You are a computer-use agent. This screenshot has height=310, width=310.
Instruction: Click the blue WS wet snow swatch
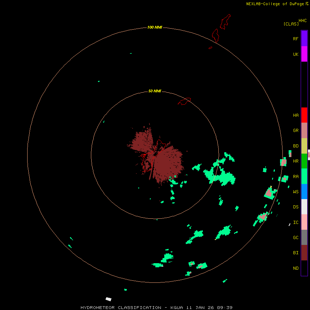(x=304, y=192)
